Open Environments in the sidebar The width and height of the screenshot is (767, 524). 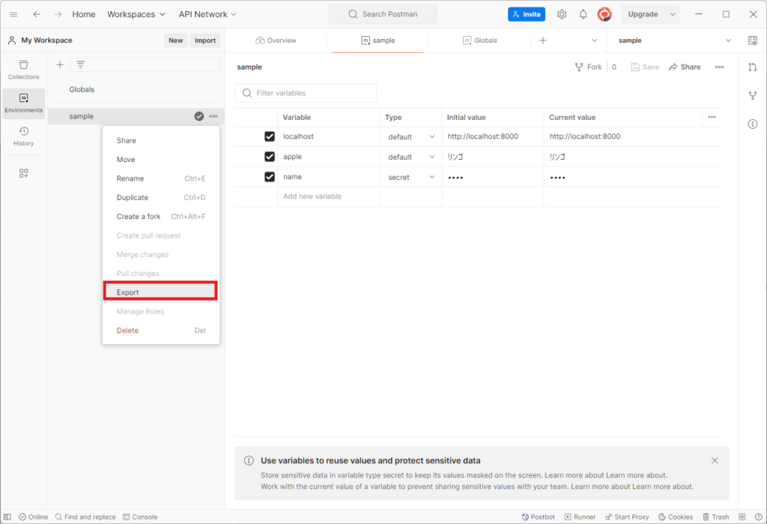tap(23, 103)
